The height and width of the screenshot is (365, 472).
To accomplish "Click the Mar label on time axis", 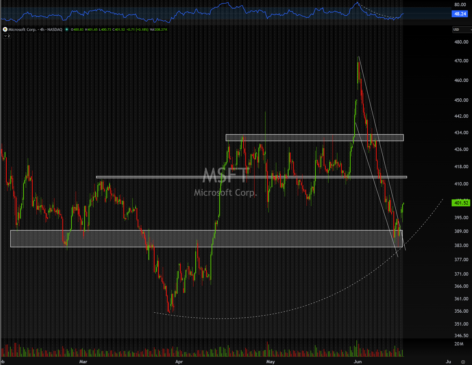I will pos(83,361).
